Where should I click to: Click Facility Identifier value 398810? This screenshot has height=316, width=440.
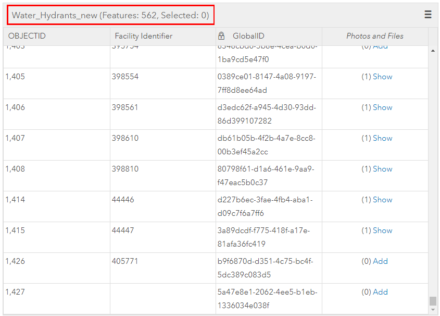[x=125, y=169]
